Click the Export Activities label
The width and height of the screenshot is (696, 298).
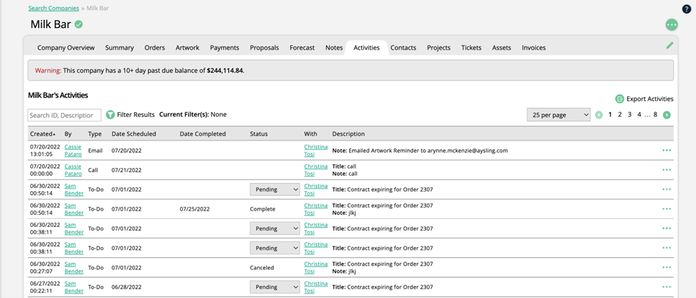click(x=650, y=99)
